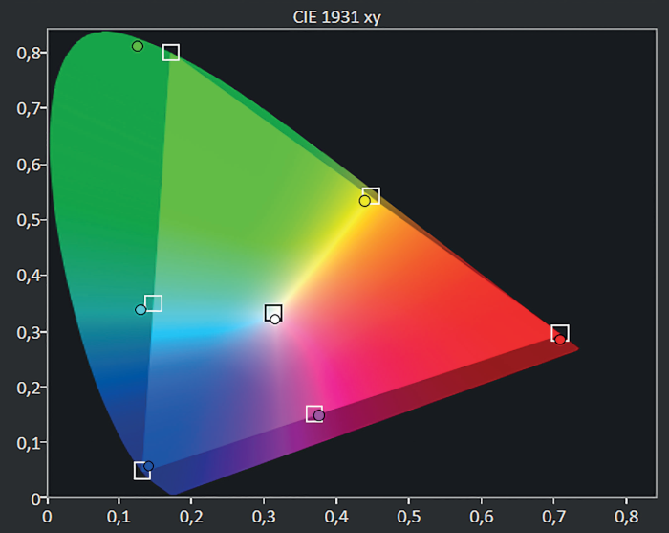
Task: Click the blue target square marker
Action: pos(141,470)
